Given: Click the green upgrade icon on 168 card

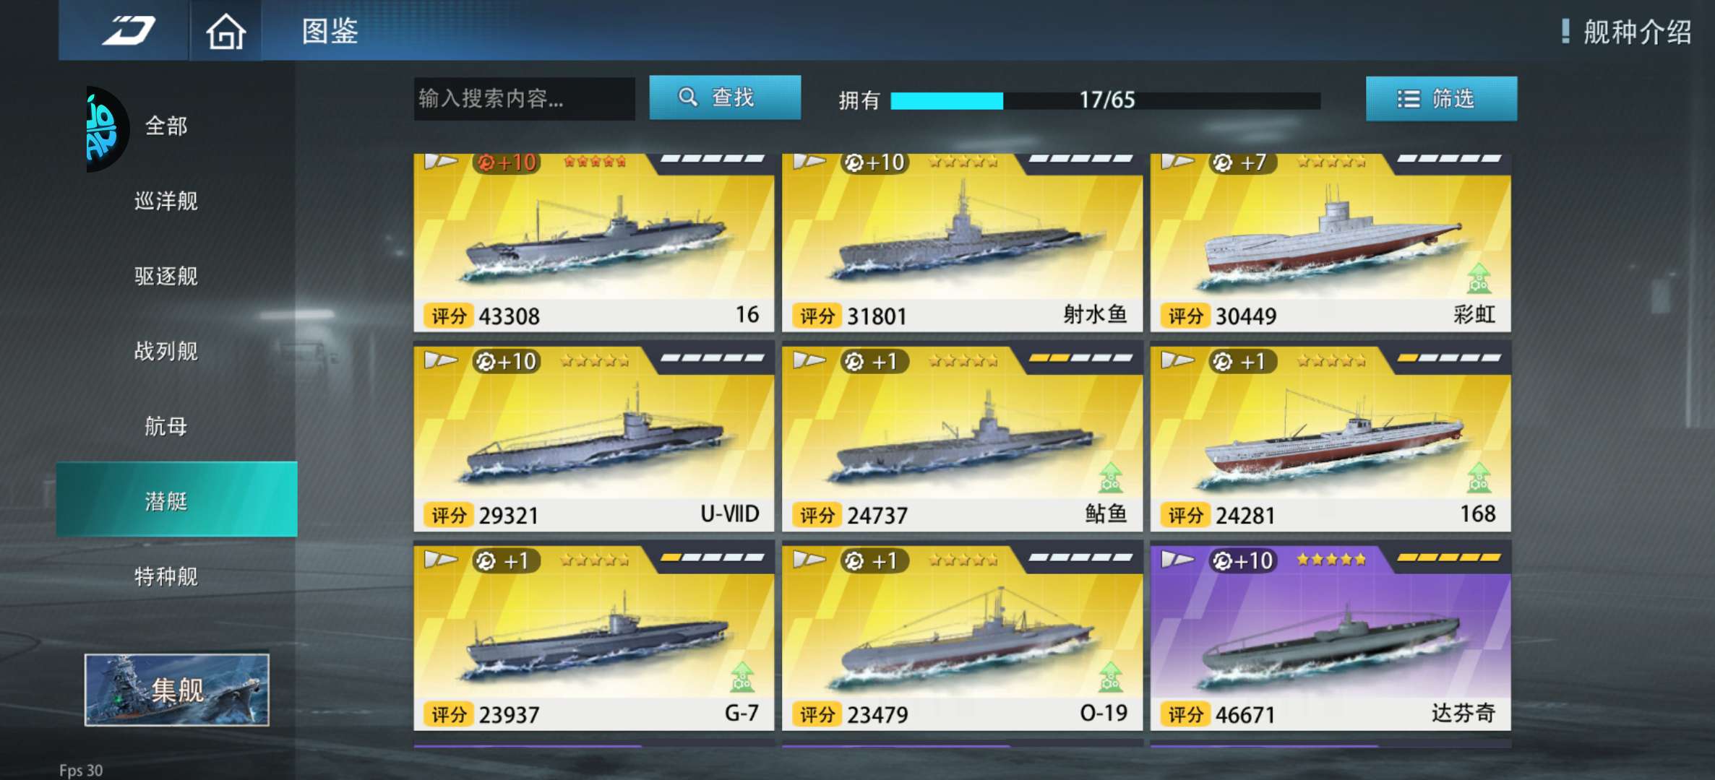Looking at the screenshot, I should pos(1479,477).
